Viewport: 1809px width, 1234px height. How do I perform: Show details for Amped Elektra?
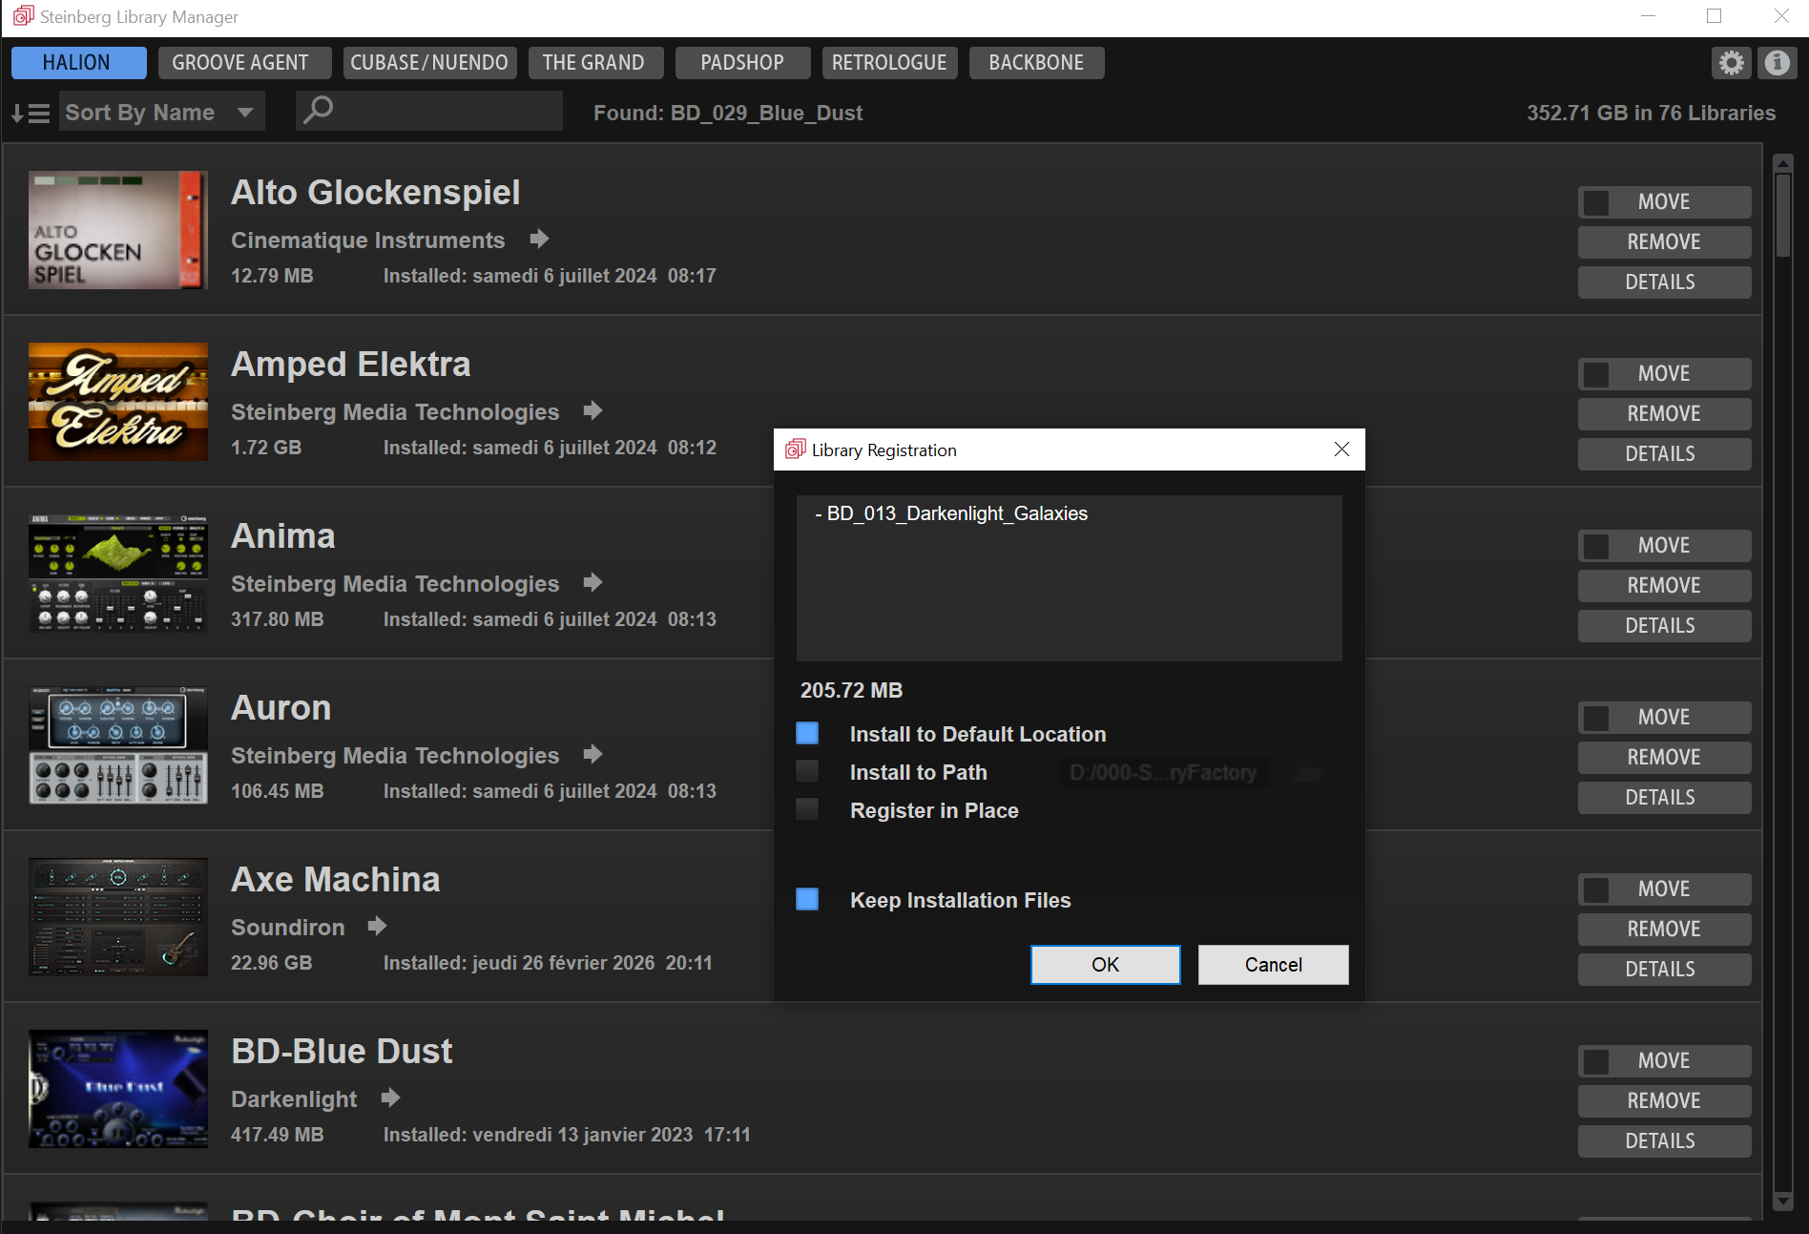tap(1664, 454)
